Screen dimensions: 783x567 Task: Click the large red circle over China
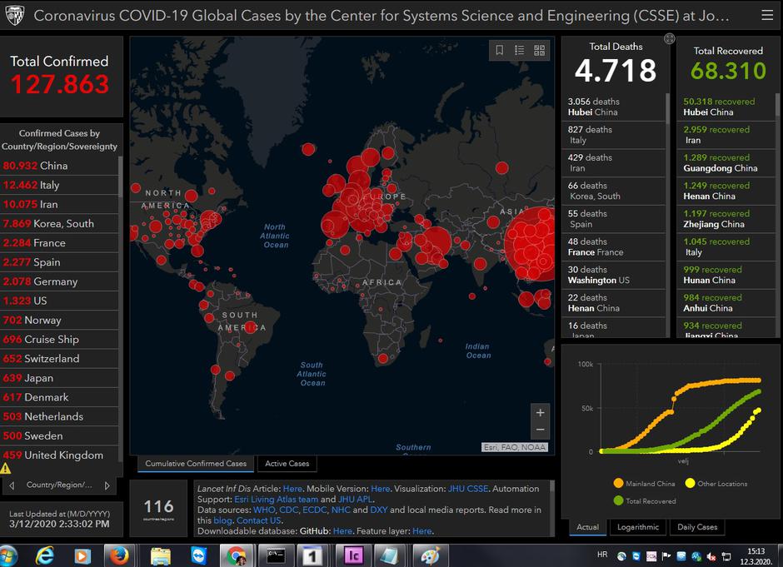click(531, 243)
